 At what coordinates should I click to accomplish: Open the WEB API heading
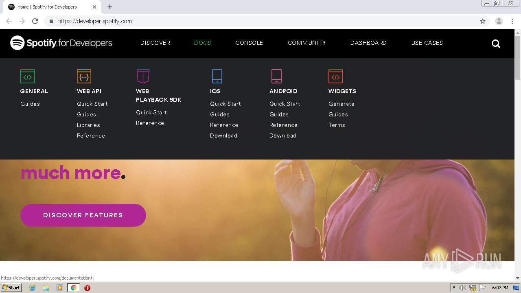[89, 91]
